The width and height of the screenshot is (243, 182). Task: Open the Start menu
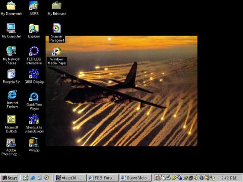click(10, 178)
